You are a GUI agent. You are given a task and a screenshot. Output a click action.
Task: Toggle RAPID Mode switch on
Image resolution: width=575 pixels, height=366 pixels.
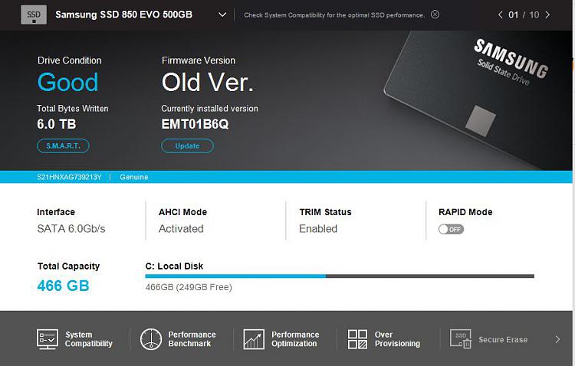451,230
